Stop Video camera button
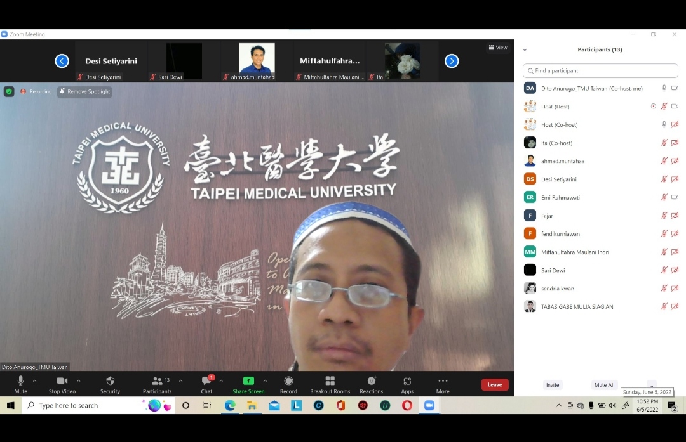The image size is (686, 442). (62, 384)
